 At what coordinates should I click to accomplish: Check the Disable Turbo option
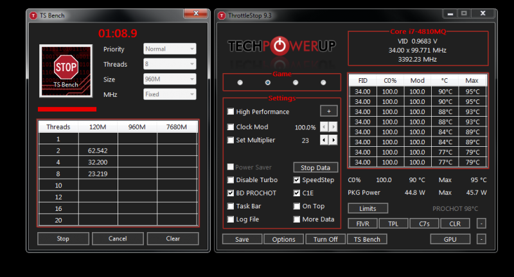(x=231, y=180)
